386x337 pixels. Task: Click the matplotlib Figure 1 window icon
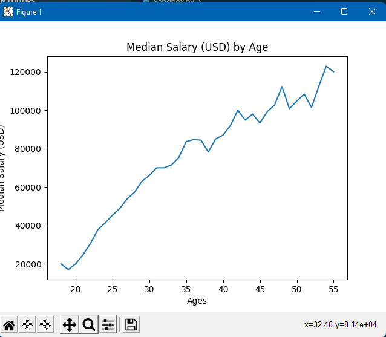[x=8, y=11]
